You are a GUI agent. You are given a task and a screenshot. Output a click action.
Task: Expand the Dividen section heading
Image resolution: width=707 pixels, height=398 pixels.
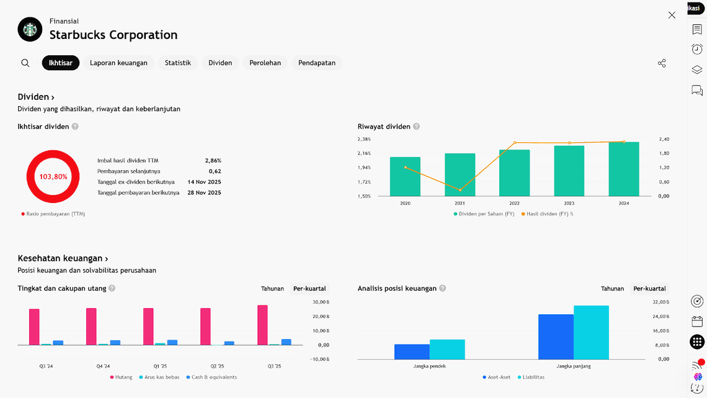pyautogui.click(x=36, y=97)
